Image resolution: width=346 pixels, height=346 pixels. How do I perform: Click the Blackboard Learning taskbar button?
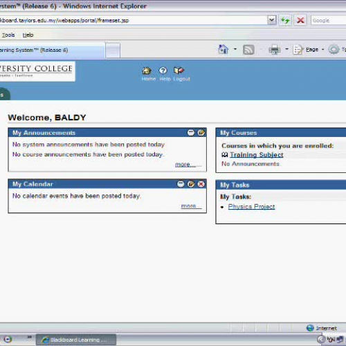click(x=76, y=340)
